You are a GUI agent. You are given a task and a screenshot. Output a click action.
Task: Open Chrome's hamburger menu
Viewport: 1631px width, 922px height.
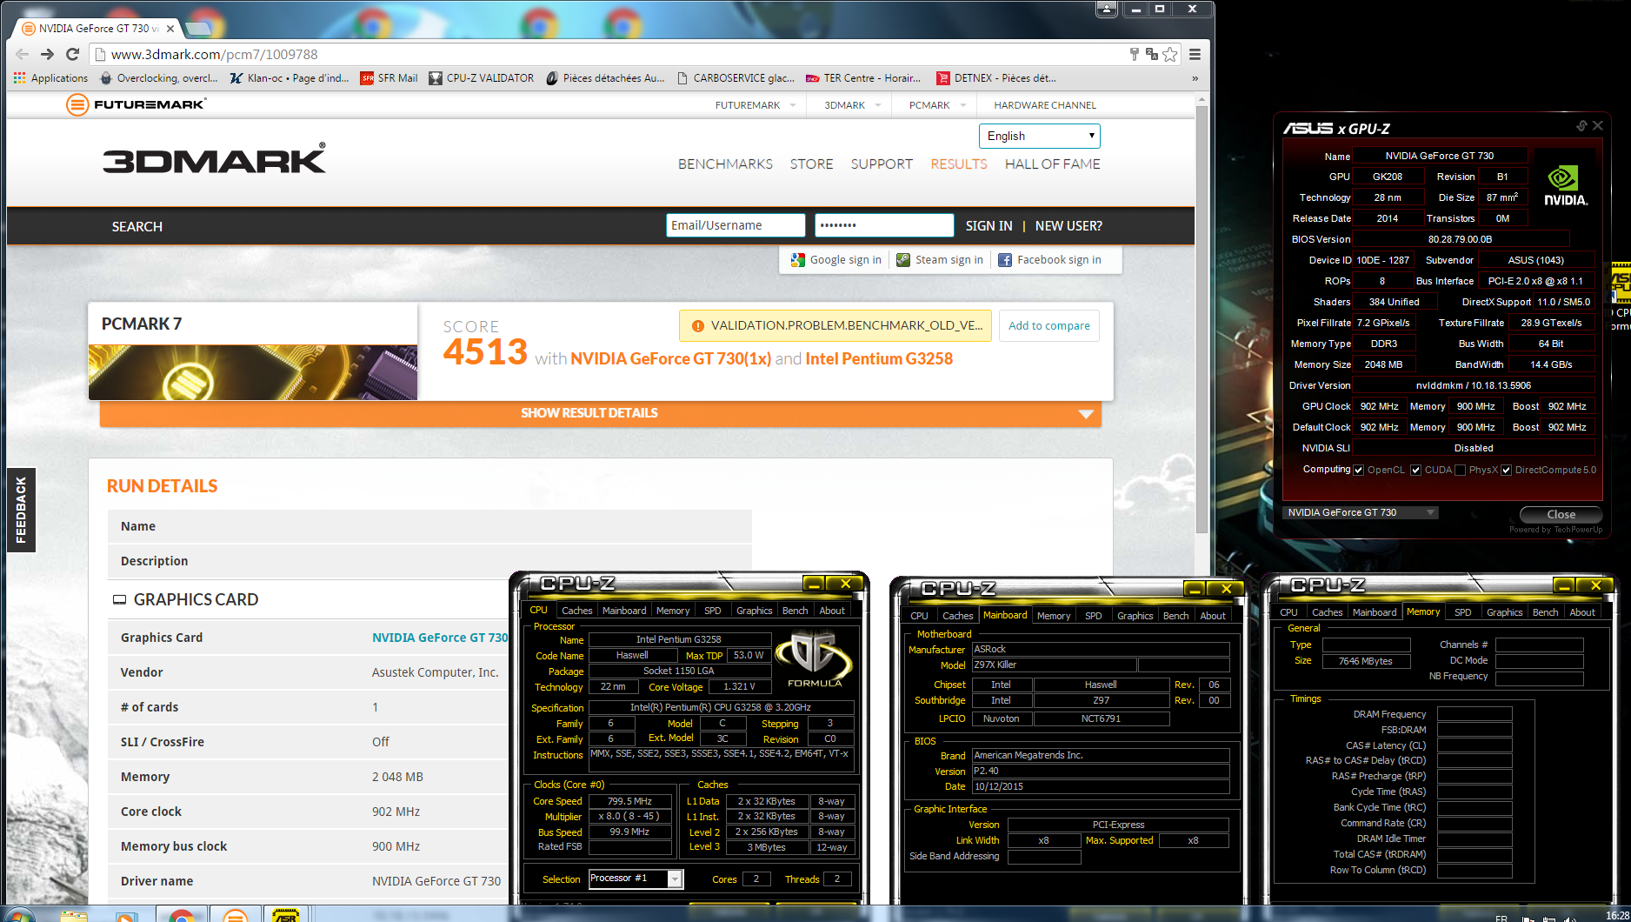[1195, 54]
